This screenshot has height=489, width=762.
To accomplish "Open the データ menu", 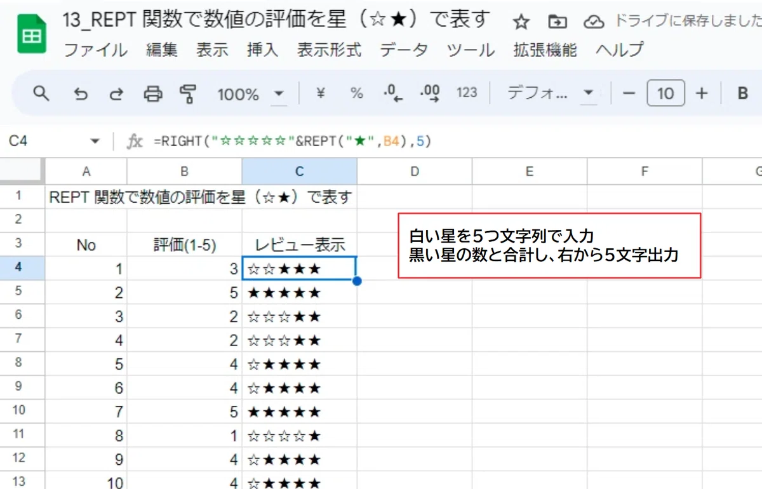I will 404,50.
